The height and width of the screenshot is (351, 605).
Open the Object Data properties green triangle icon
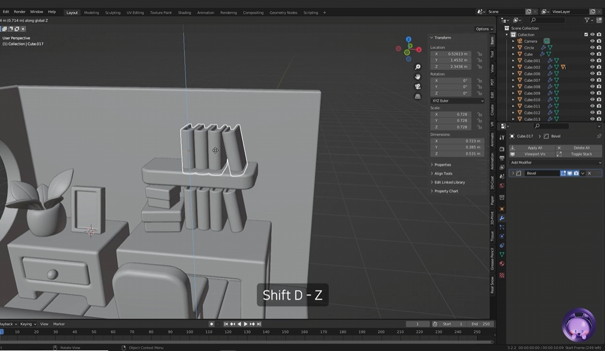502,254
